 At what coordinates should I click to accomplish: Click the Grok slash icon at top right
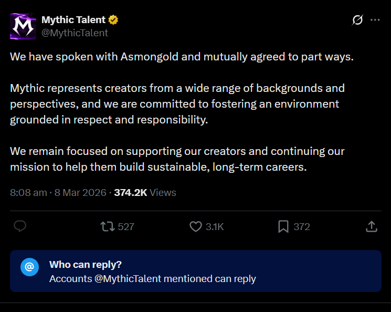point(357,20)
